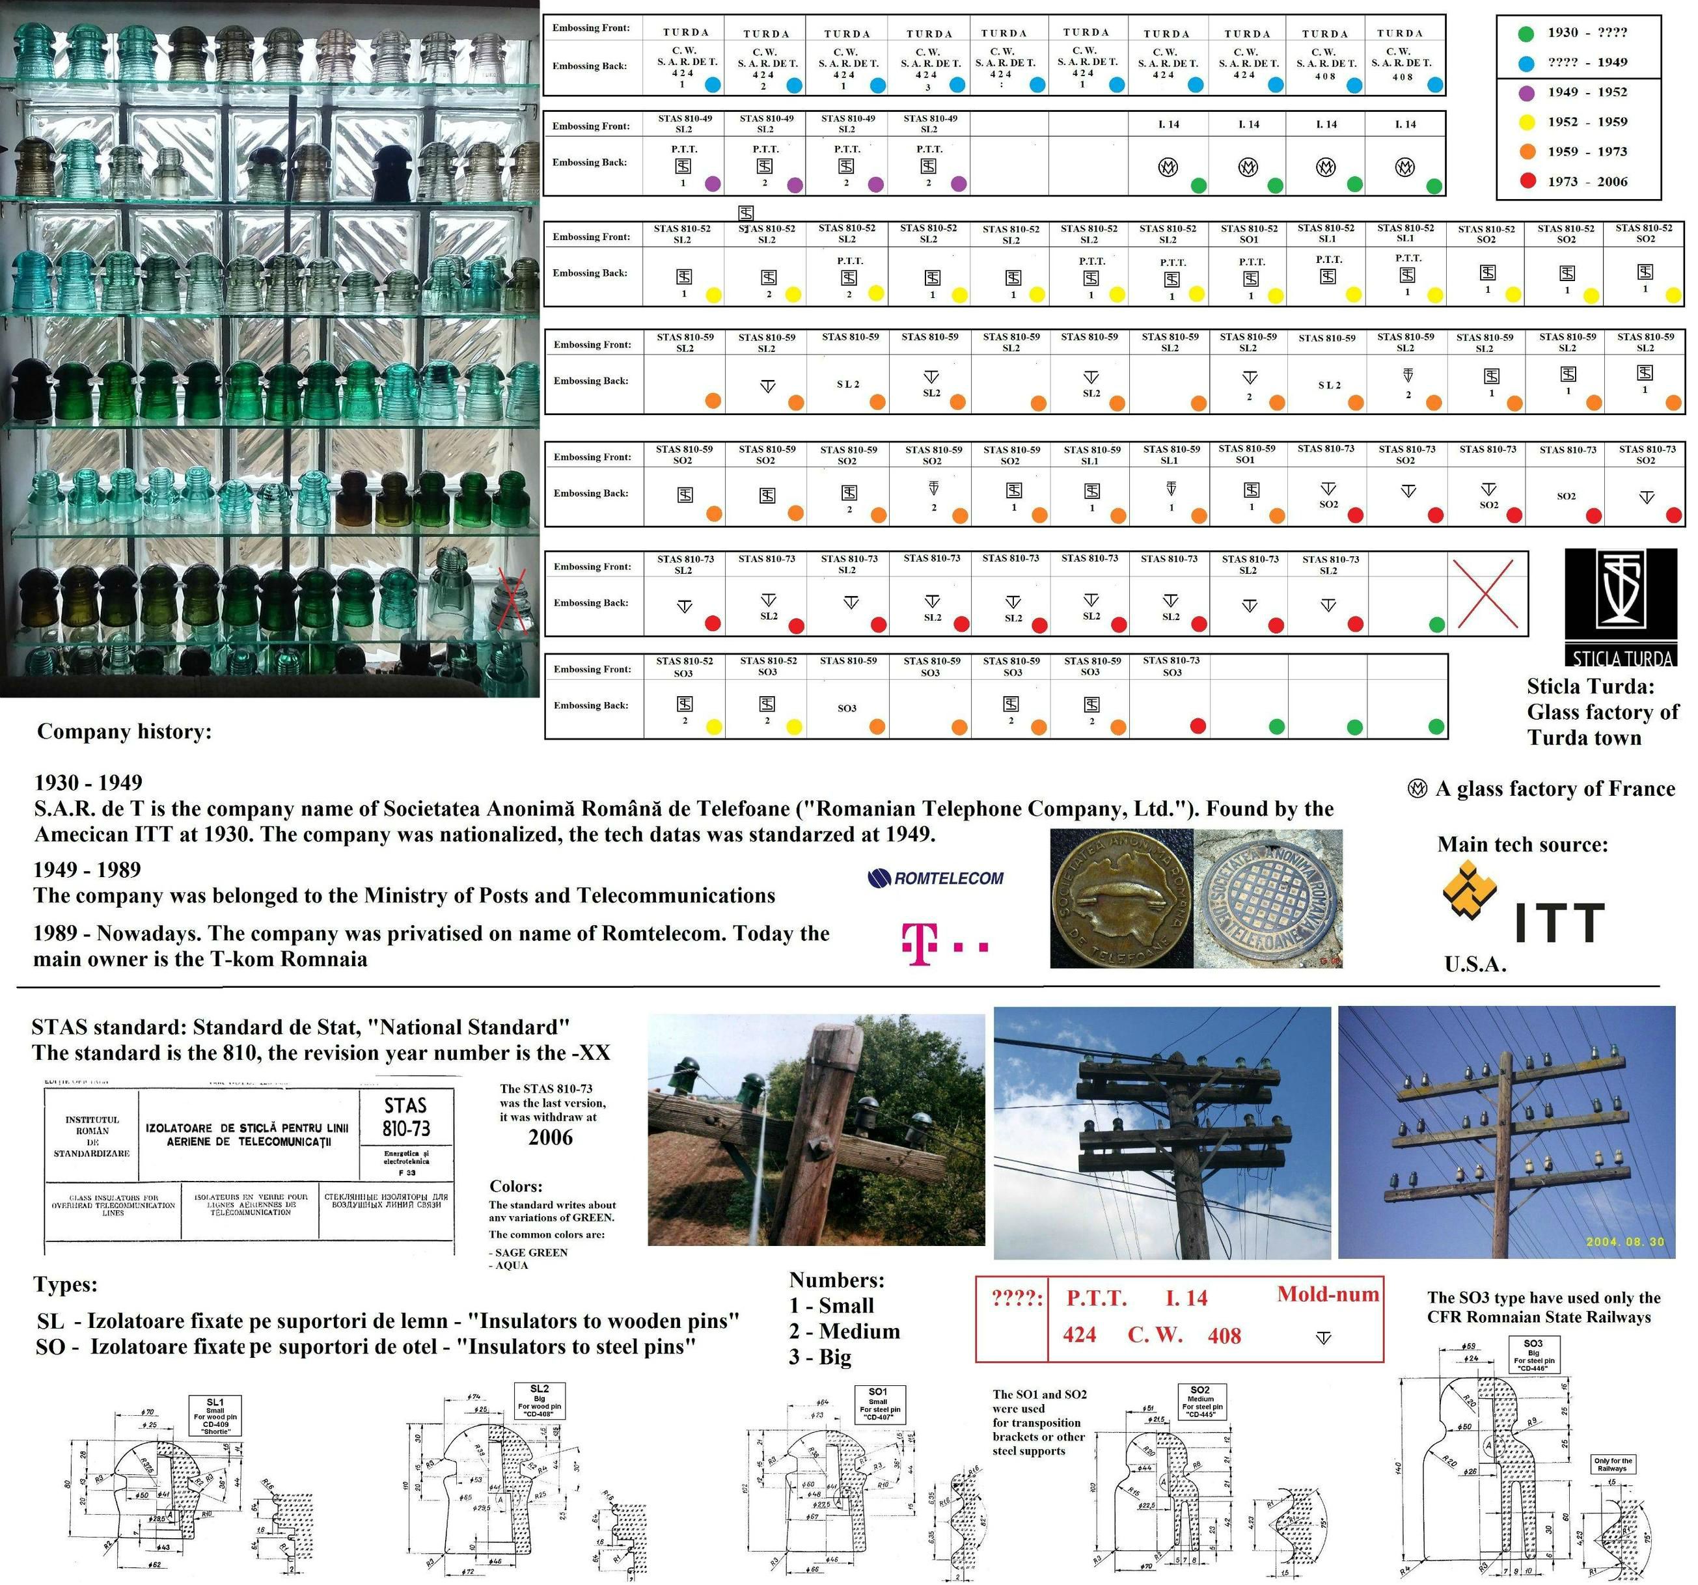Click the SO3 Big railway insulator drawing

point(1525,1459)
